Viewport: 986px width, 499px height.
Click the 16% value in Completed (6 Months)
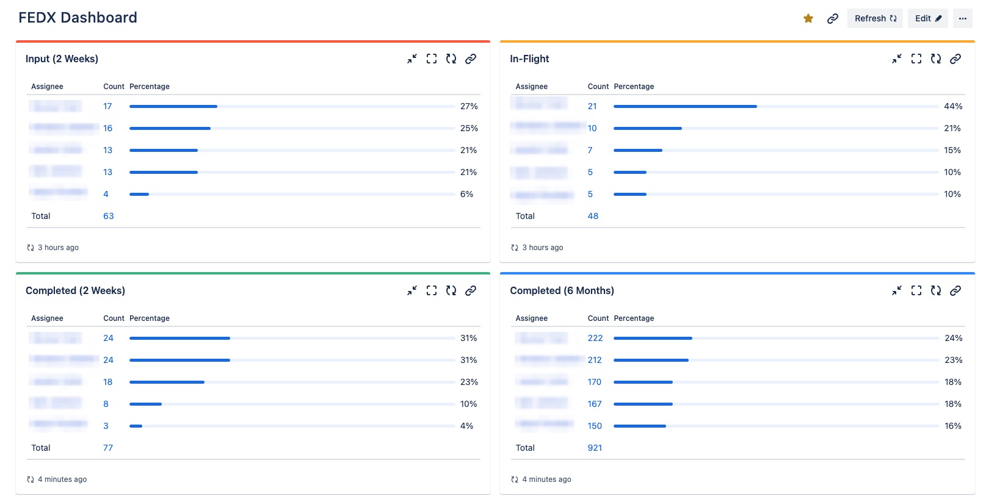[x=953, y=426]
